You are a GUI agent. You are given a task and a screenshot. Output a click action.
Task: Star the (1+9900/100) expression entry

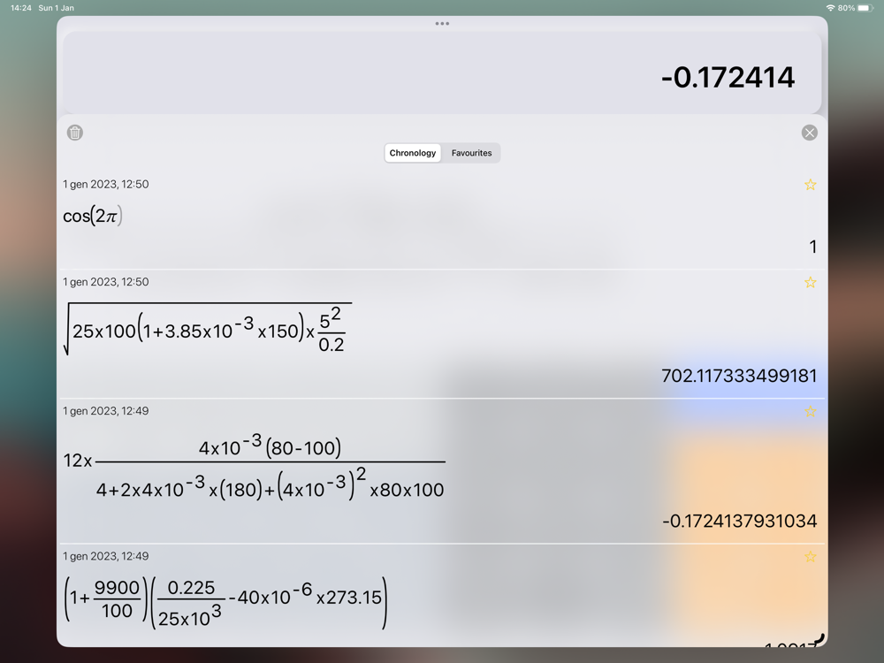tap(810, 557)
